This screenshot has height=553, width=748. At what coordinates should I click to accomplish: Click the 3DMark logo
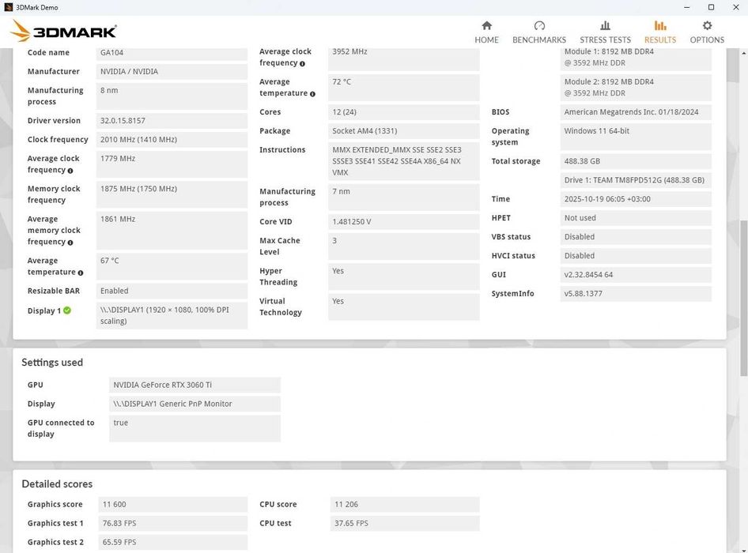click(x=63, y=31)
